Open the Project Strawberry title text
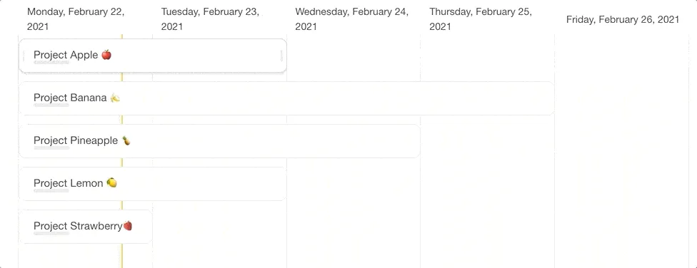The image size is (697, 268). 79,226
